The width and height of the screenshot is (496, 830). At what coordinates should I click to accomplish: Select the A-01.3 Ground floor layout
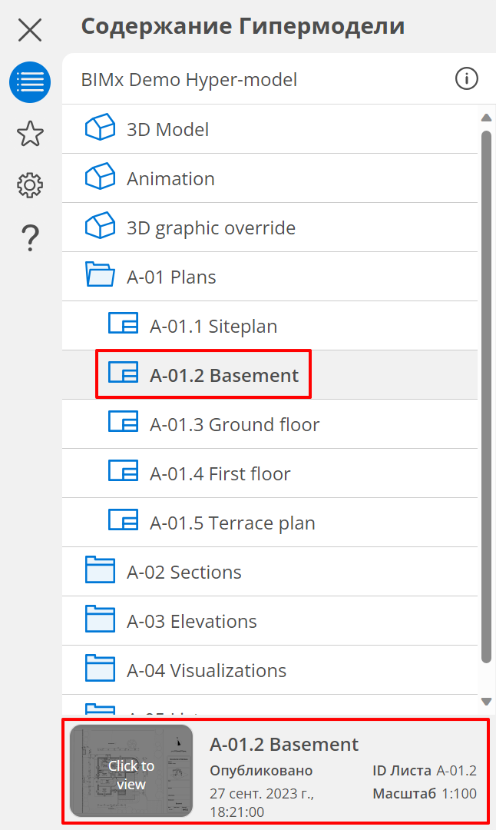234,425
